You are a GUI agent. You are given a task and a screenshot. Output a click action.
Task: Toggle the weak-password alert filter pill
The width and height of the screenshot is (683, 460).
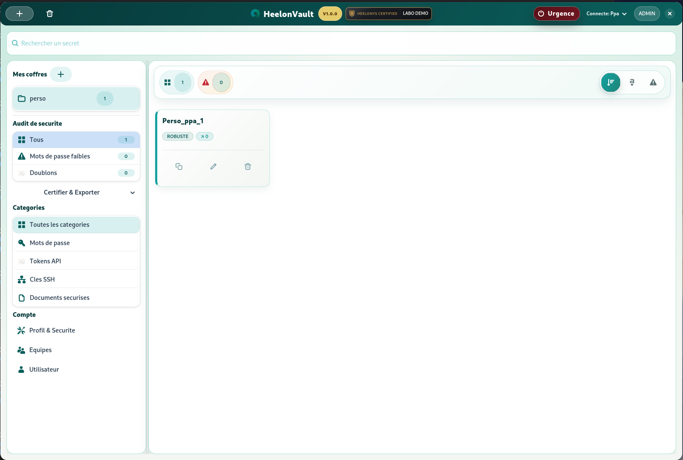tap(215, 82)
